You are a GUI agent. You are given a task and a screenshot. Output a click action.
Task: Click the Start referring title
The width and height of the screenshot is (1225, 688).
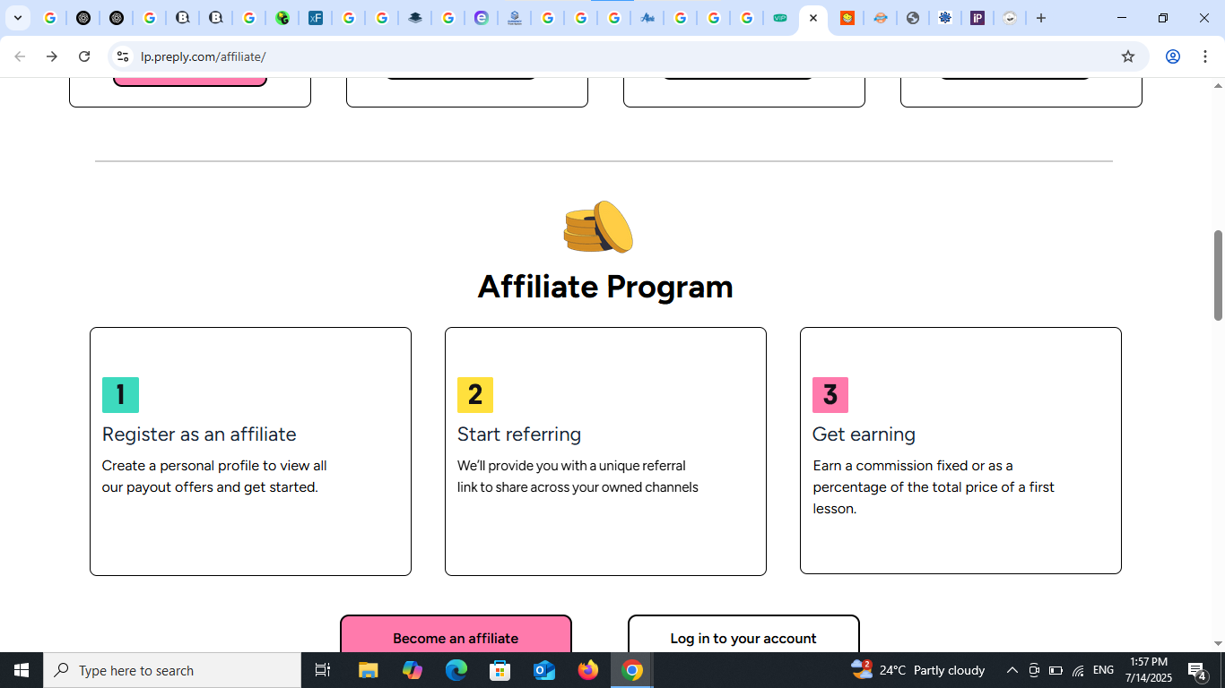pos(519,434)
